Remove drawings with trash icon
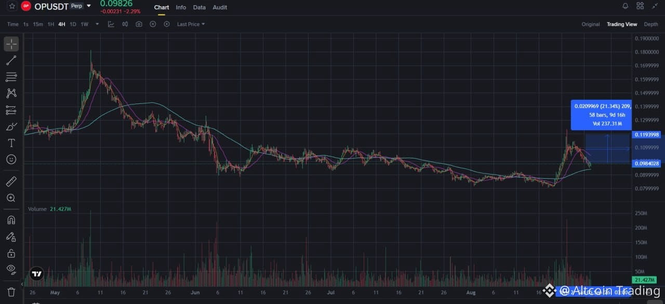The width and height of the screenshot is (665, 304). [x=11, y=292]
